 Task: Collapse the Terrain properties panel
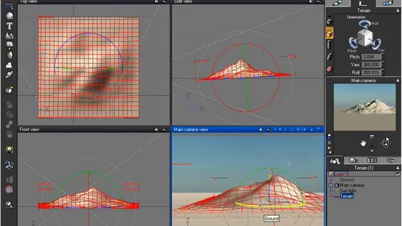point(398,11)
